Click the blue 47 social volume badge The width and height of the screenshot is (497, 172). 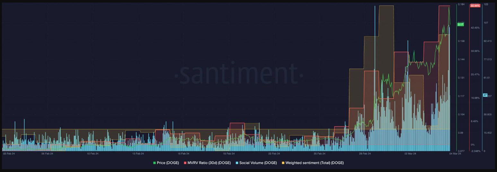click(x=485, y=95)
